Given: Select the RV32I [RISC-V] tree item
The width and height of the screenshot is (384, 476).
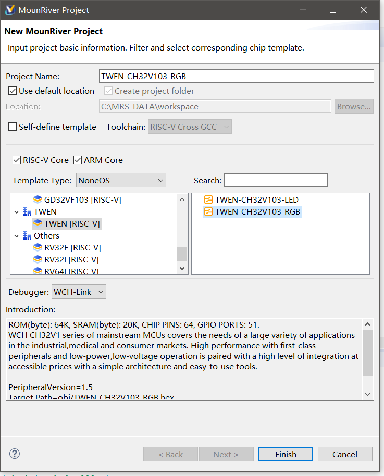Looking at the screenshot, I should [71, 259].
